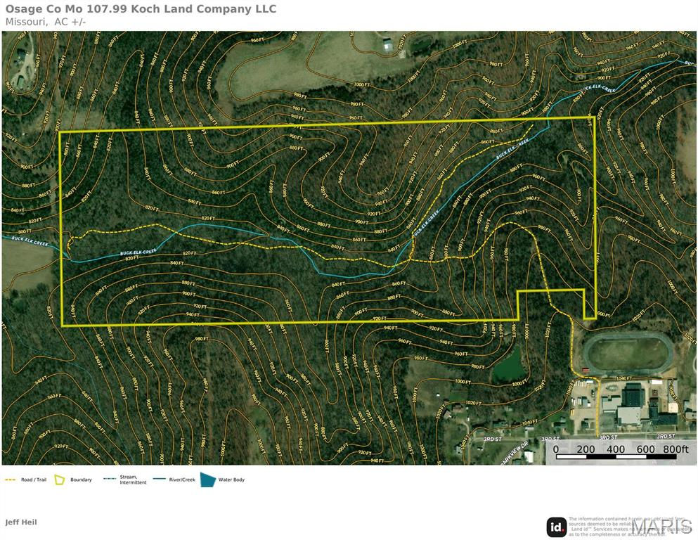This screenshot has width=698, height=540.
Task: Click the "Boundary" legend label
Action: click(81, 480)
